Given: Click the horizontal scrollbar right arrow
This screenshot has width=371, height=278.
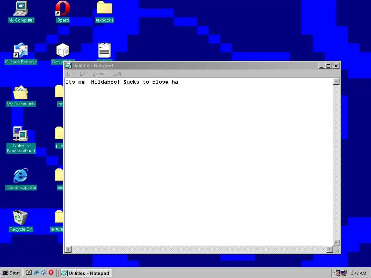Looking at the screenshot, I should 330,249.
